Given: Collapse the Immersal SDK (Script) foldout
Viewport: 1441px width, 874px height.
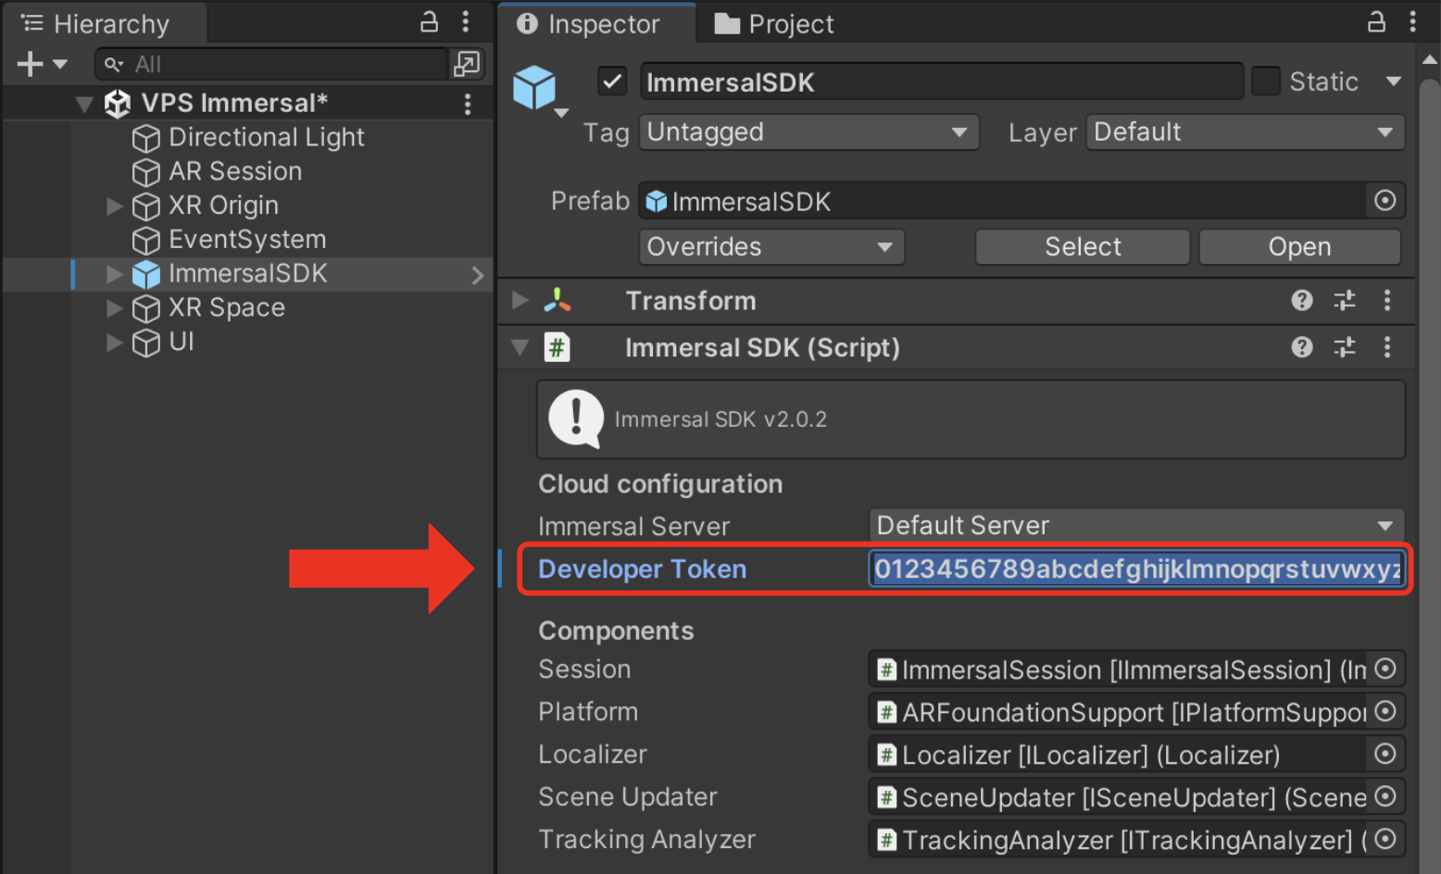Looking at the screenshot, I should point(520,348).
